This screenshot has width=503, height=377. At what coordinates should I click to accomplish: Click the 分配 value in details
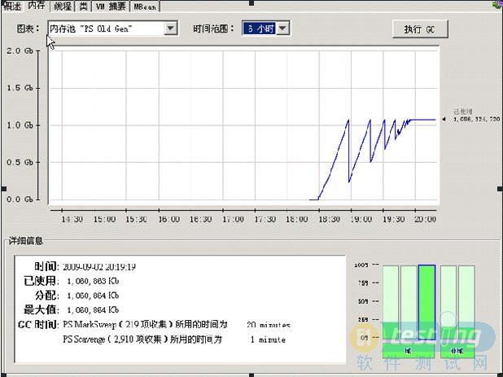click(93, 296)
